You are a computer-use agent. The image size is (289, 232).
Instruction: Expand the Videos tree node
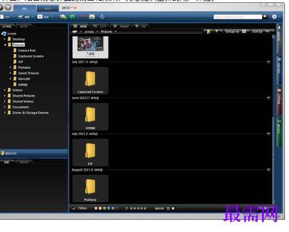coord(5,90)
